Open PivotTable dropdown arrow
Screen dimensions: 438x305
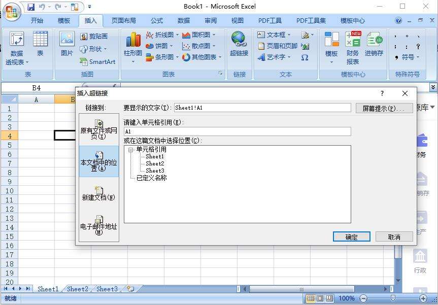(x=27, y=62)
